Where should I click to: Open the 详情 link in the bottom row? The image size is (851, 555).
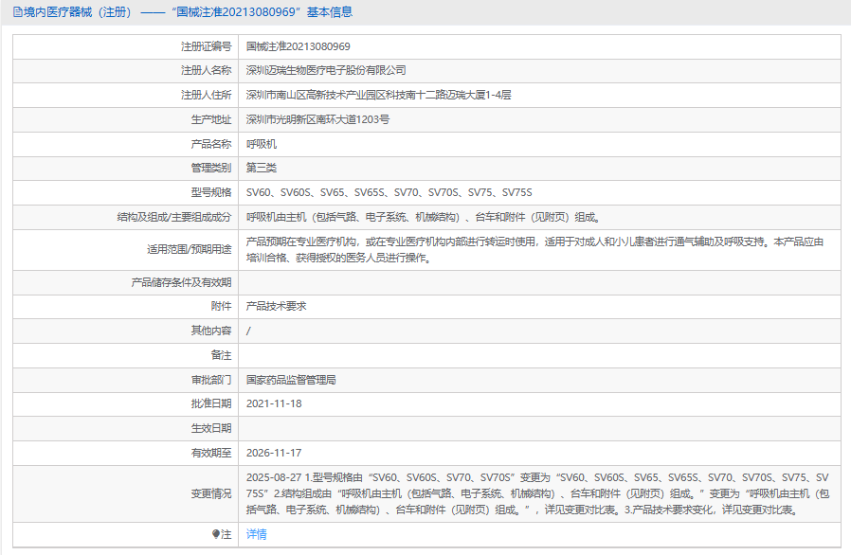pos(256,534)
